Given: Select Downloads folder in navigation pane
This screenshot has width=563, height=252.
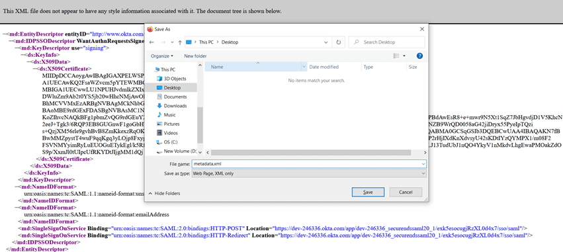Looking at the screenshot, I should [x=171, y=106].
